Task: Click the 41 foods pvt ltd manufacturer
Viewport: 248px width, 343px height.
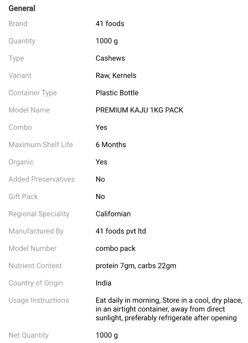Action: (x=121, y=231)
